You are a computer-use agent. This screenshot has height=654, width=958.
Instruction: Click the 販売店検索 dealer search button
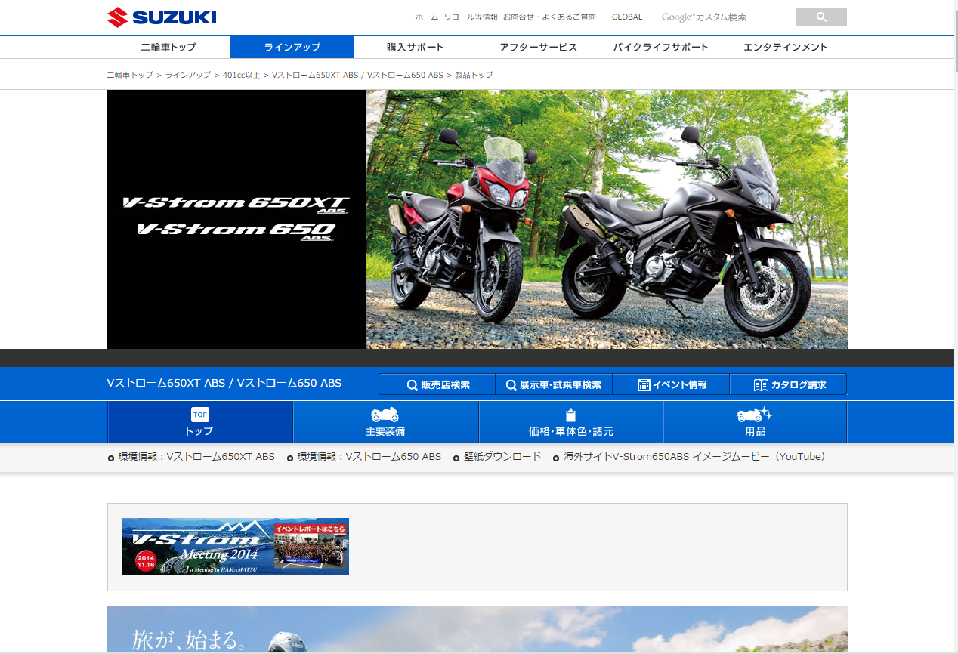437,384
